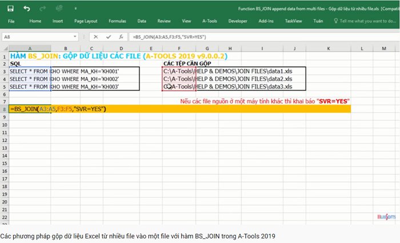
Task: Select column K header
Action: tap(329, 48)
